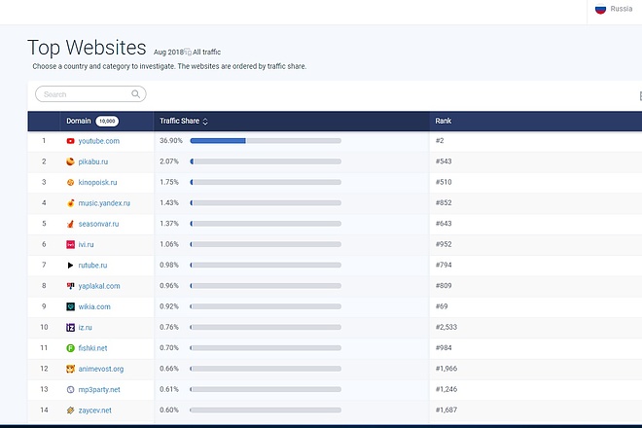The height and width of the screenshot is (428, 642).
Task: Click the zaycev.net favicon icon
Action: [70, 410]
